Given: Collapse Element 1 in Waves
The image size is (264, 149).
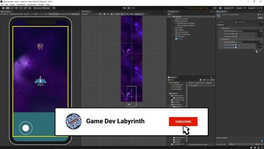Looking at the screenshot, I should click(x=221, y=39).
